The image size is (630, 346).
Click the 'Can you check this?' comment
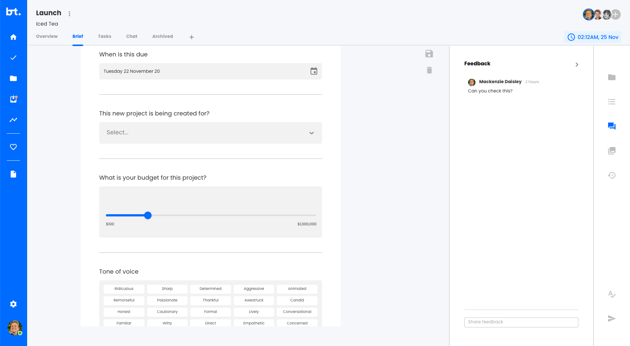[490, 91]
